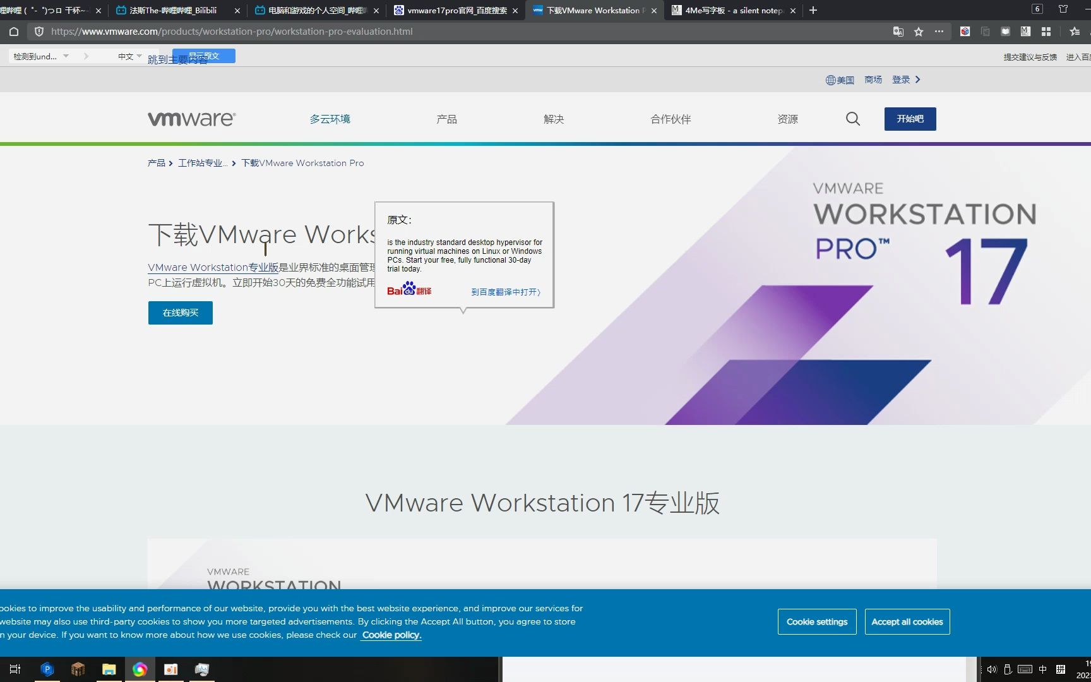Click the Baidu 翻译 logo in popup

tap(409, 289)
